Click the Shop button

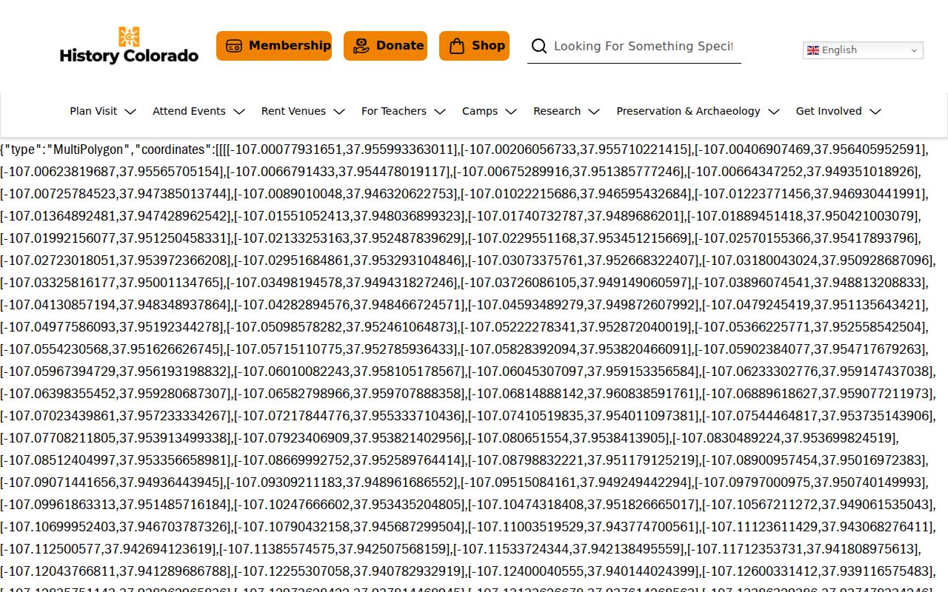(x=474, y=46)
